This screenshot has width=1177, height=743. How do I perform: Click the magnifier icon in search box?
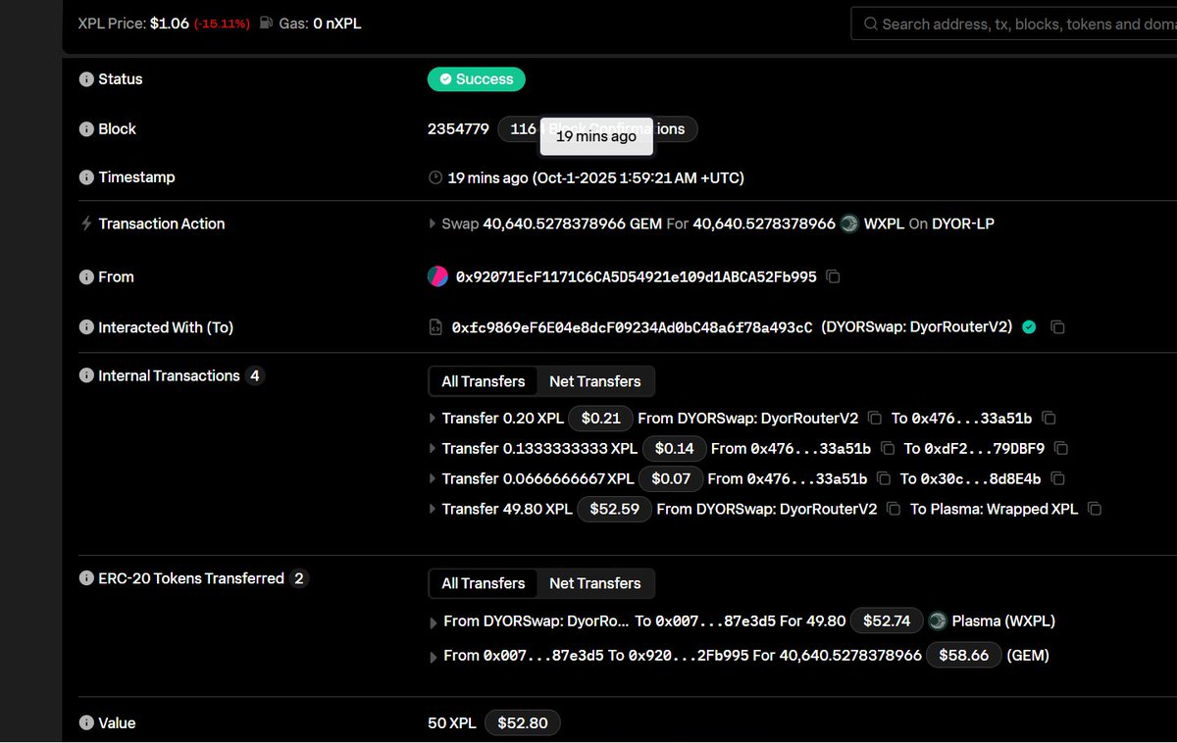coord(870,24)
